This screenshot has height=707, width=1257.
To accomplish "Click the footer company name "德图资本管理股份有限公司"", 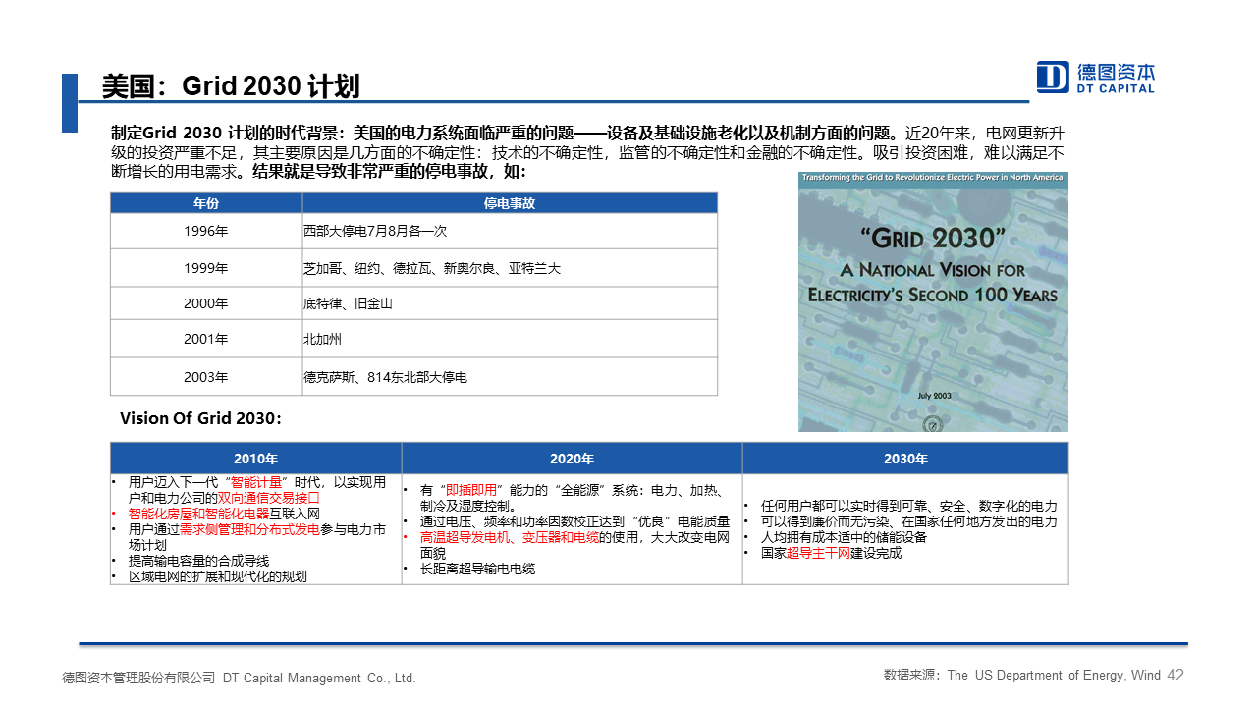I will 139,678.
